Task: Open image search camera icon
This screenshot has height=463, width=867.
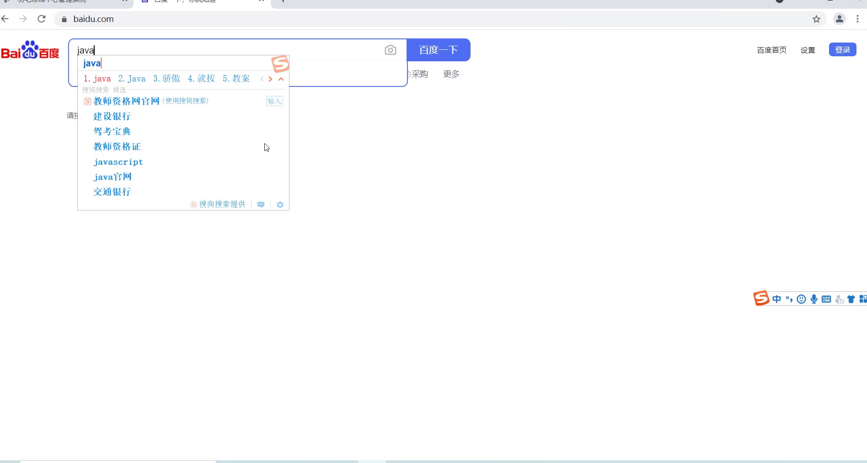Action: [x=390, y=50]
